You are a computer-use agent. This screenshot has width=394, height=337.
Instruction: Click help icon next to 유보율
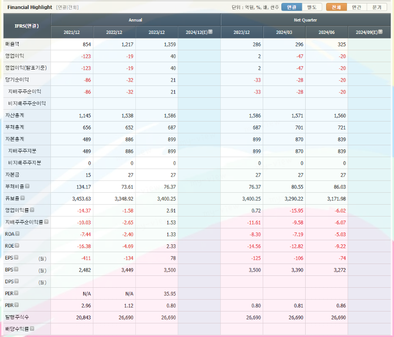tap(23, 198)
